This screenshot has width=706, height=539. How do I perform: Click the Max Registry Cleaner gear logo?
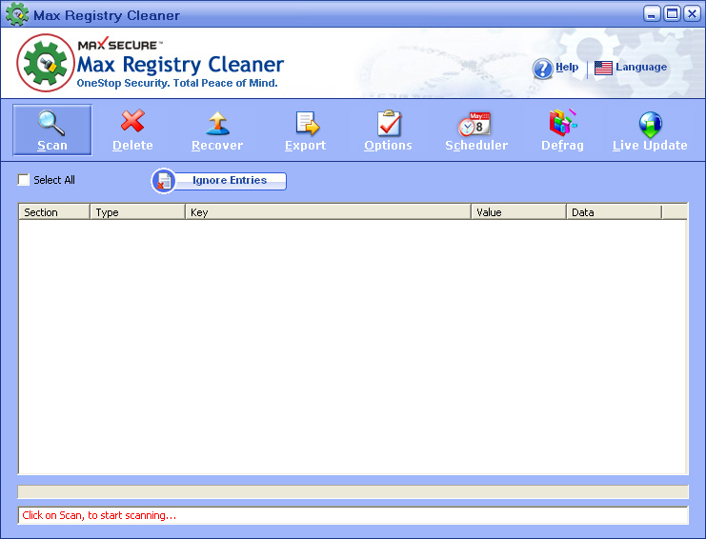[x=46, y=63]
